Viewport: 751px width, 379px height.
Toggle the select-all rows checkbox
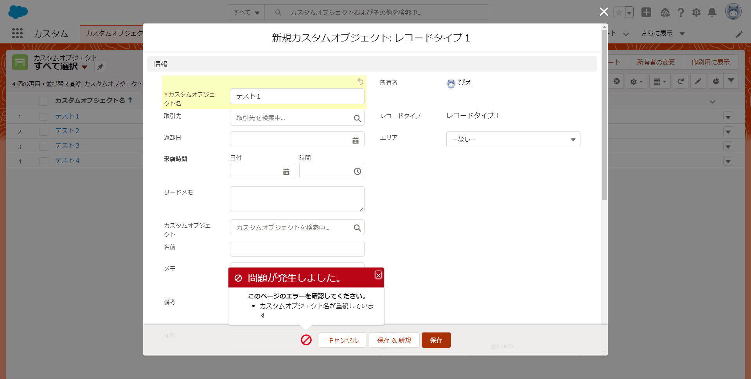click(x=43, y=101)
